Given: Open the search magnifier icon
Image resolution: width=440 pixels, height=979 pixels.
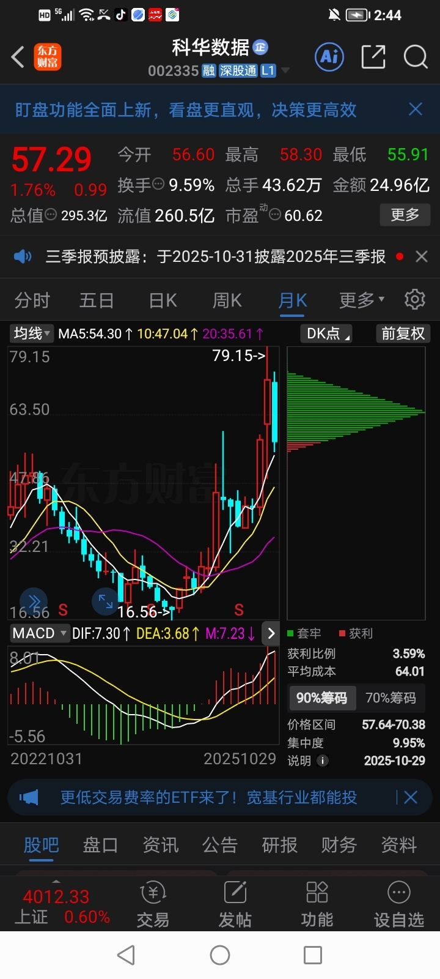Looking at the screenshot, I should coord(416,57).
